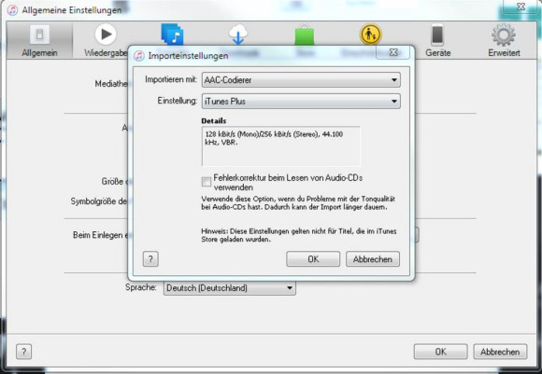Open the Erweitert gear preferences
The image size is (542, 374).
click(x=504, y=40)
